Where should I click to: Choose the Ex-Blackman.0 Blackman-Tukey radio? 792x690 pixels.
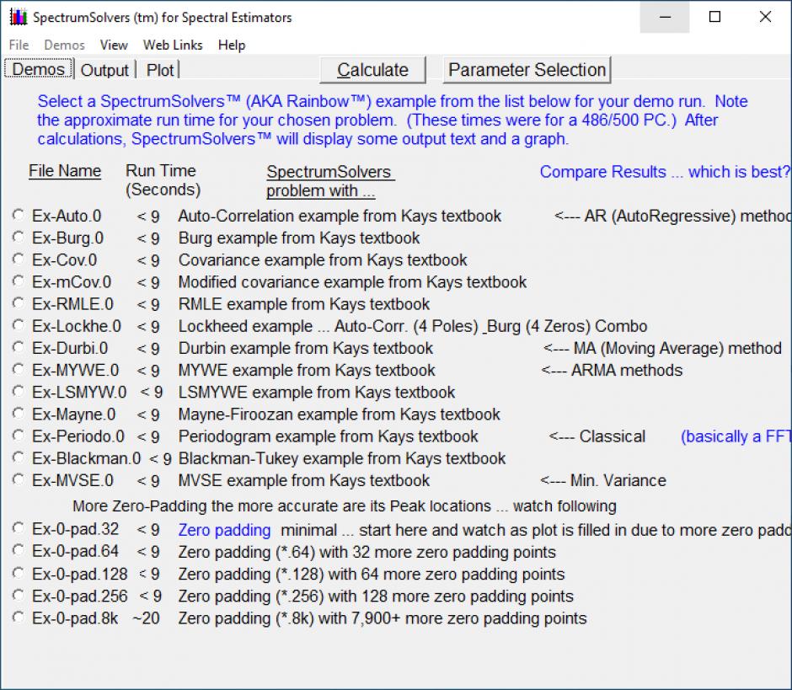[19, 457]
